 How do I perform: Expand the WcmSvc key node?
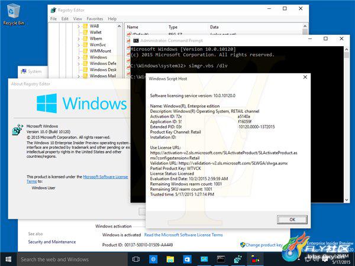pos(79,45)
